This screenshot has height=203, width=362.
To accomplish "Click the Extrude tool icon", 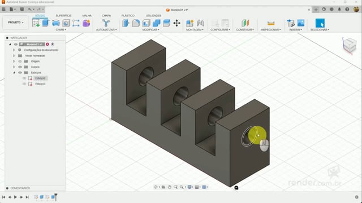I will coord(46,23).
